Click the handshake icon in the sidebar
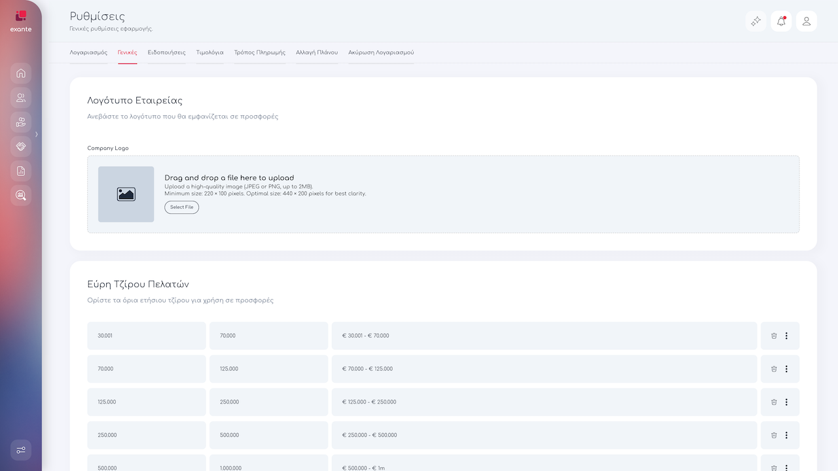838x471 pixels. (x=21, y=147)
